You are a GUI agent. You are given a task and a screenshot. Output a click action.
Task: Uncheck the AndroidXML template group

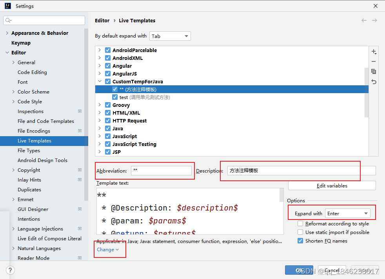click(108, 58)
